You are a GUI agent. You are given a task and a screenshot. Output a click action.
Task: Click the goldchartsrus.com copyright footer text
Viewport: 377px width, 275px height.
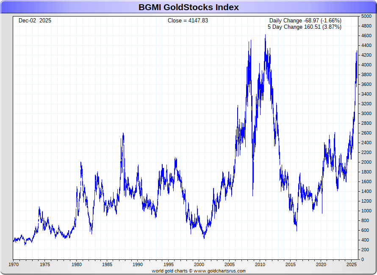point(199,271)
